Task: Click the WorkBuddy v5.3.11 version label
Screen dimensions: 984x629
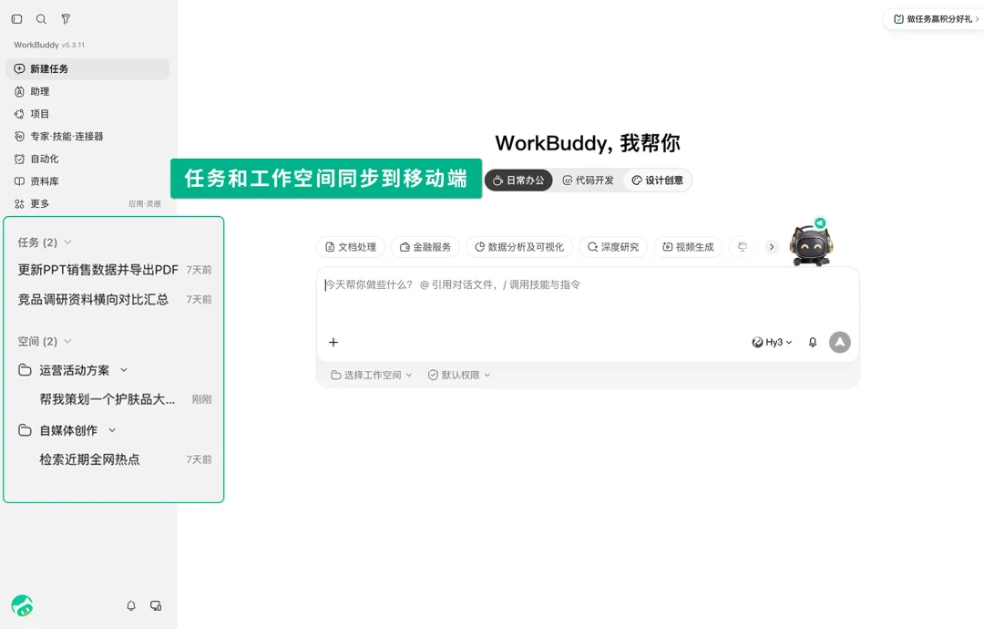Action: tap(49, 45)
